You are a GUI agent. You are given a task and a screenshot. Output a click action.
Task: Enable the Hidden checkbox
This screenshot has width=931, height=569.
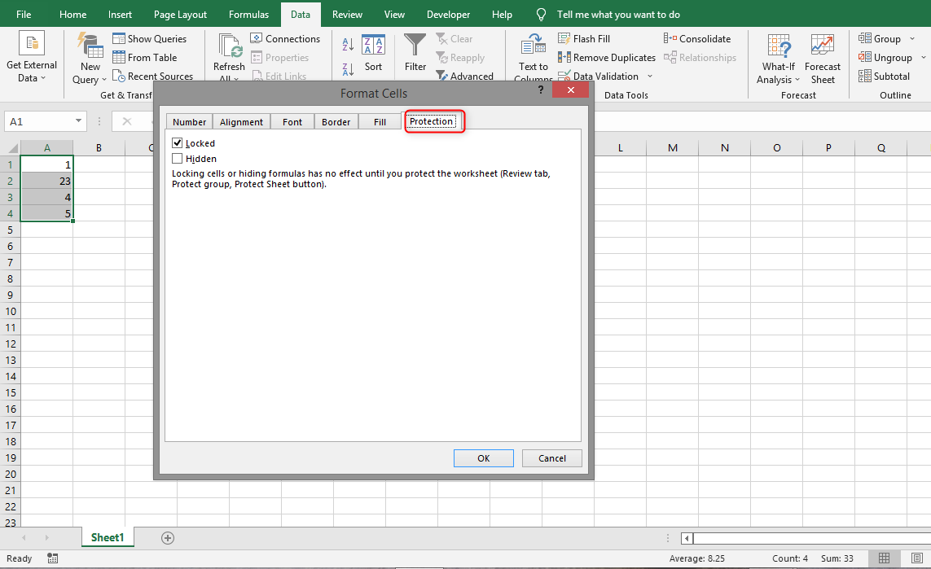(x=177, y=158)
